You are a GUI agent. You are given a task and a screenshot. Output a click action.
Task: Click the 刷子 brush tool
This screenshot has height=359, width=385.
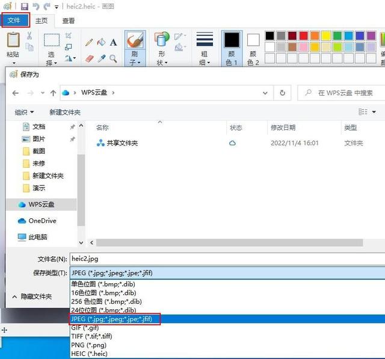point(135,48)
